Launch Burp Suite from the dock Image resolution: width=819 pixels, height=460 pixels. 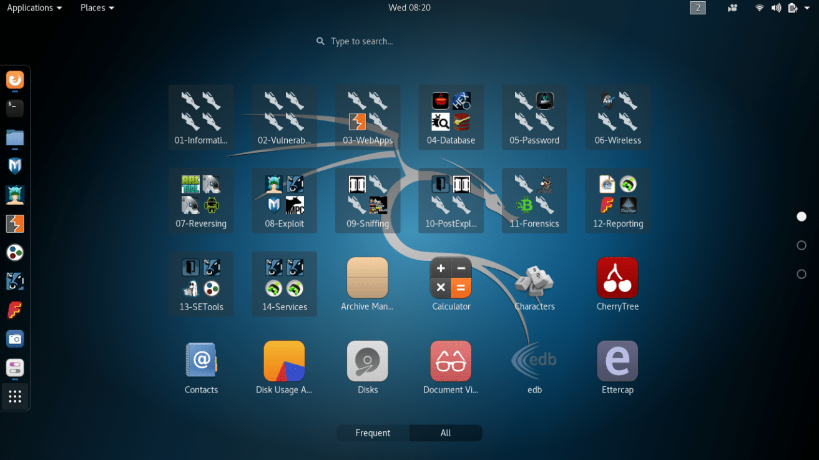(x=14, y=224)
